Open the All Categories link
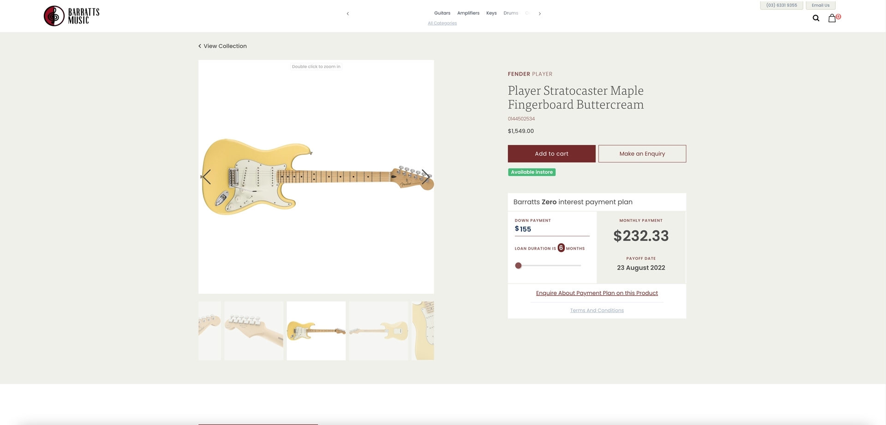The width and height of the screenshot is (886, 425). pos(442,23)
